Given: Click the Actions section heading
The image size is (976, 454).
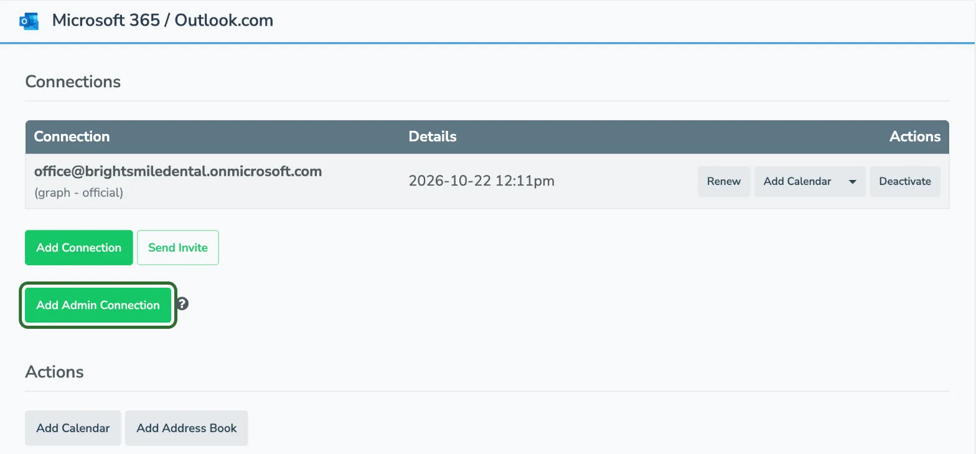Looking at the screenshot, I should [x=55, y=372].
